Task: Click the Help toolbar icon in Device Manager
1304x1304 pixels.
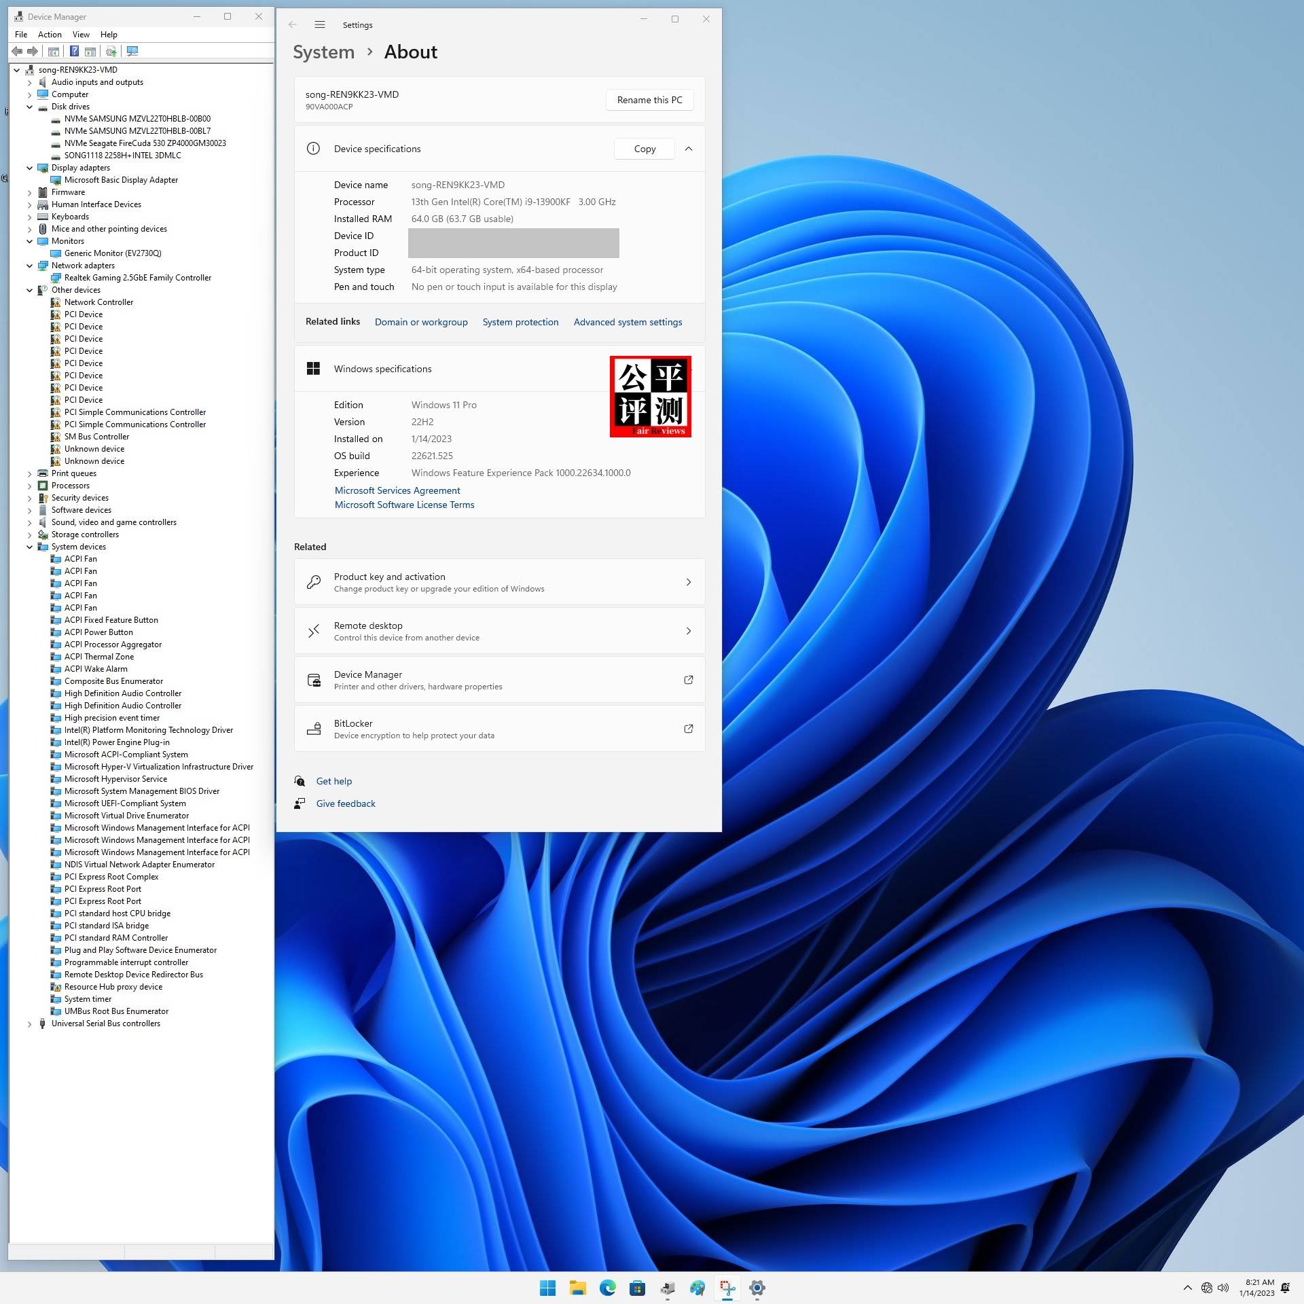Action: click(x=74, y=51)
